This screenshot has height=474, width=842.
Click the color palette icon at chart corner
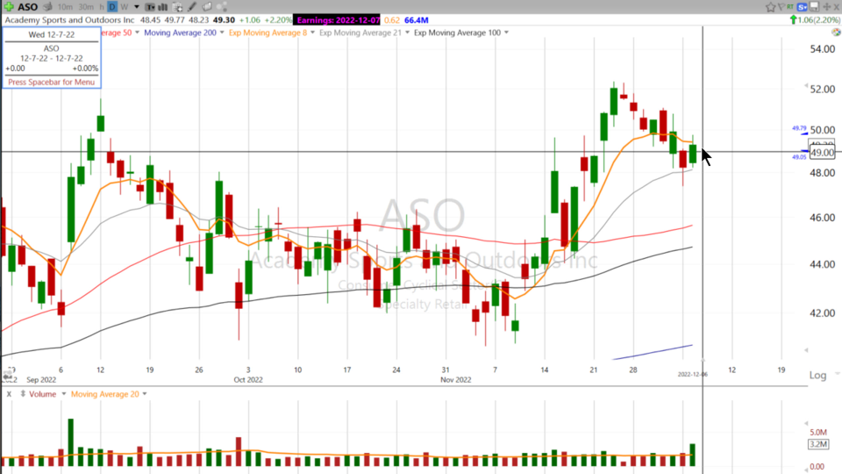point(836,32)
